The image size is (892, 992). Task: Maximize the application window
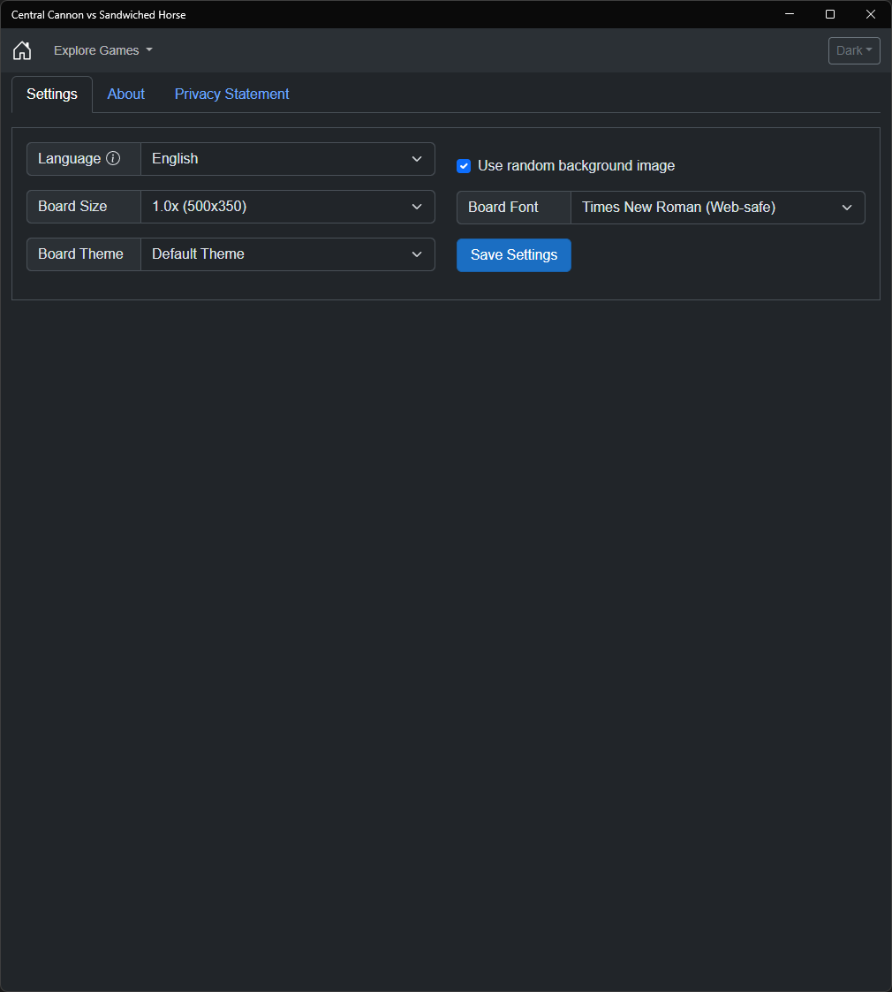pos(830,14)
